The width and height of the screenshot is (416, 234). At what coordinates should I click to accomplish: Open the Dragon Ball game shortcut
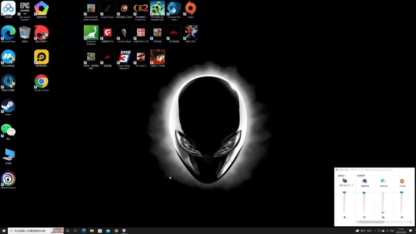[x=157, y=58]
